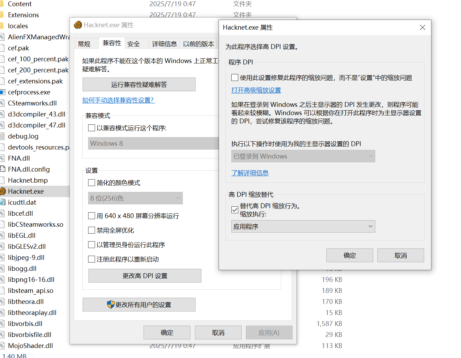Open the 8 位(256)色 color dropdown

coord(135,198)
